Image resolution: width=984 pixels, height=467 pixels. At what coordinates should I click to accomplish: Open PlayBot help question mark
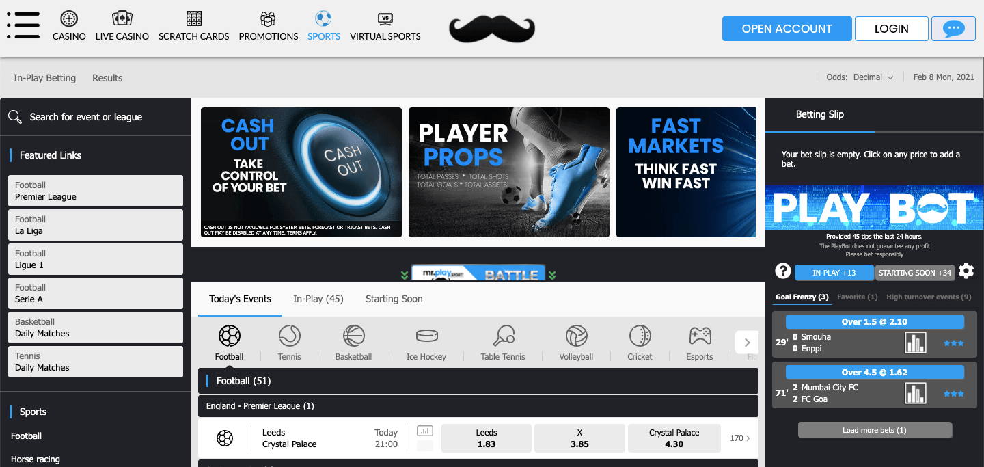[783, 271]
